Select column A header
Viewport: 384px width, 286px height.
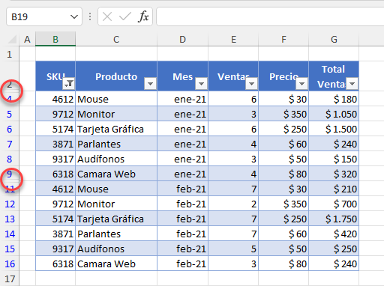27,39
